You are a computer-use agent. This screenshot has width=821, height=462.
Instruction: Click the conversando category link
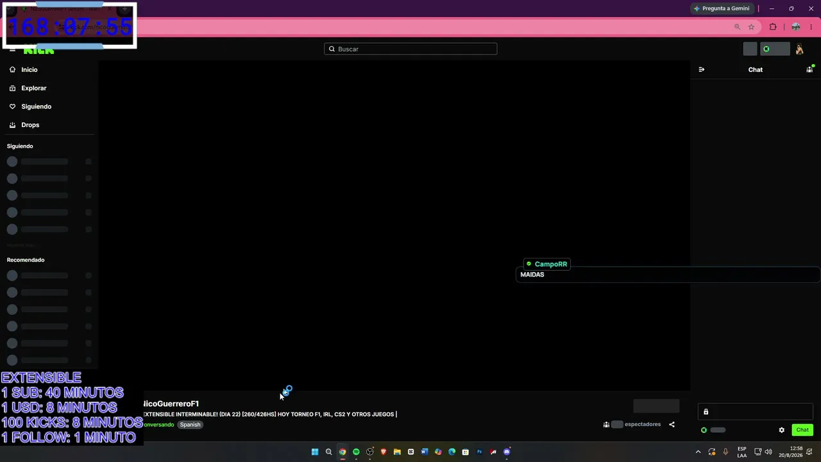click(158, 425)
